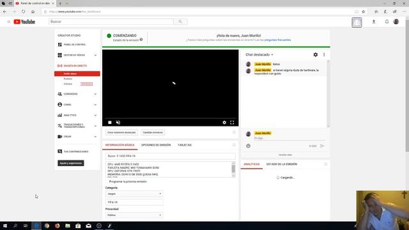This screenshot has width=409, height=230.
Task: Open Chrome from the taskbar
Action: (x=47, y=226)
